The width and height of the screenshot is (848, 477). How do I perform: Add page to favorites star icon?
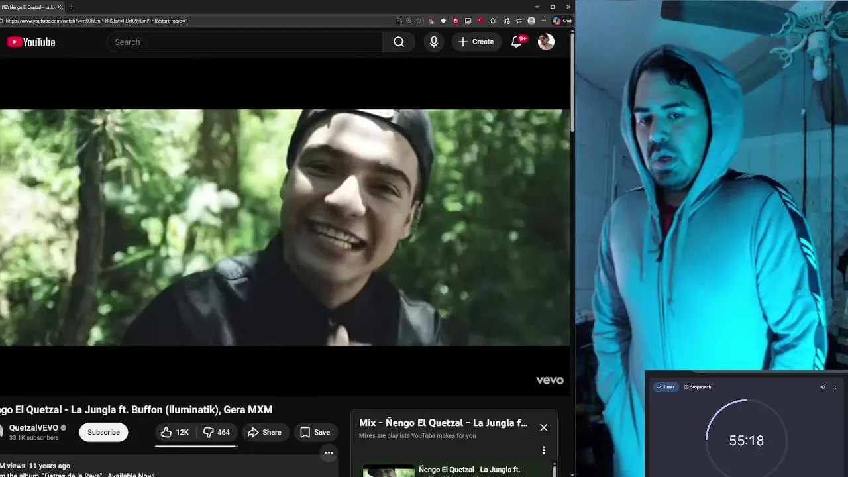(419, 21)
